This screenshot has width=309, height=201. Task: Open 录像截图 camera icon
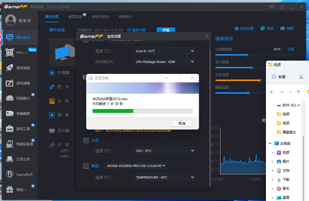click(10, 113)
